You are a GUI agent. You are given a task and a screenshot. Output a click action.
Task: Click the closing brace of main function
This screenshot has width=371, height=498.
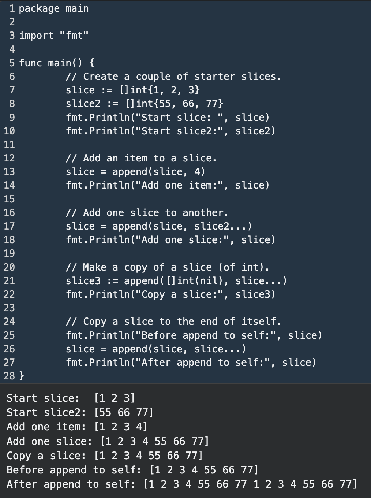(x=22, y=376)
